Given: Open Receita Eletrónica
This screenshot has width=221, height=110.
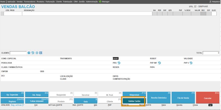Looking at the screenshot, I should pos(159,98).
